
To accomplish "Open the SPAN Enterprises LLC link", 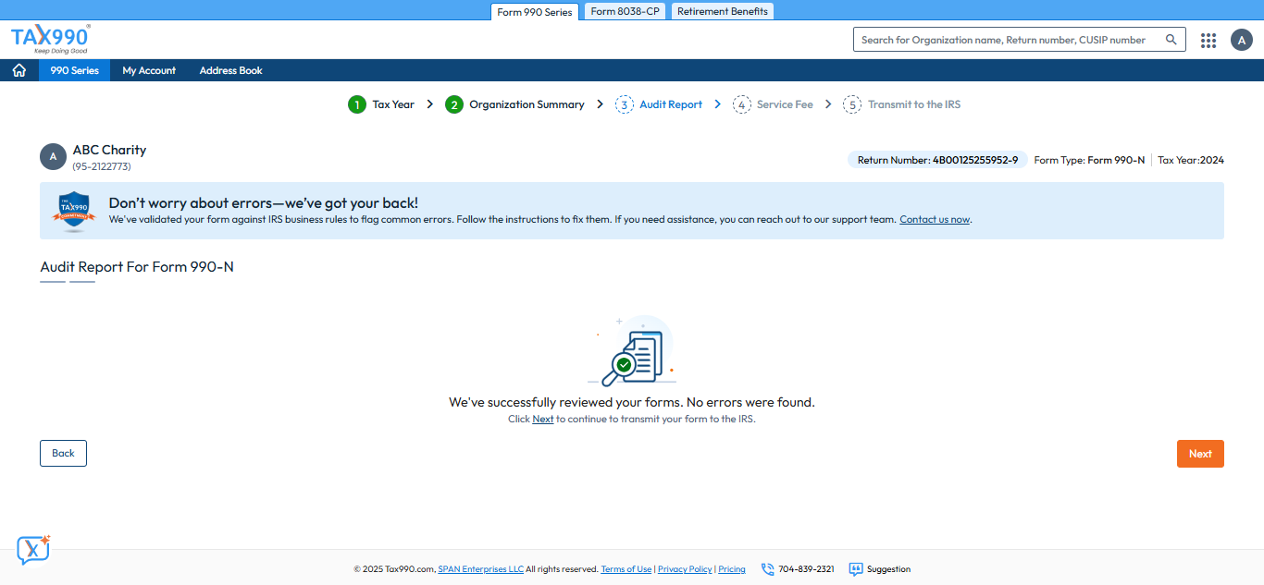I will 480,569.
